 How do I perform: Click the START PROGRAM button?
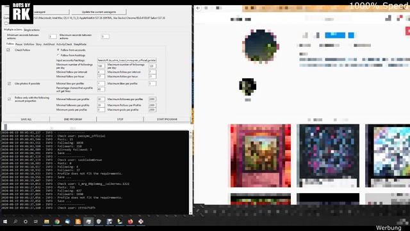tap(167, 119)
